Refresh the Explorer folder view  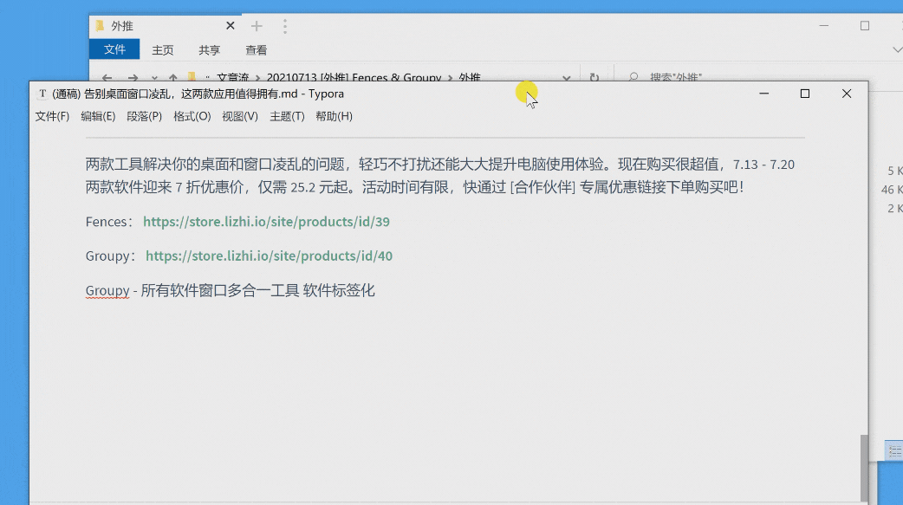pos(594,78)
